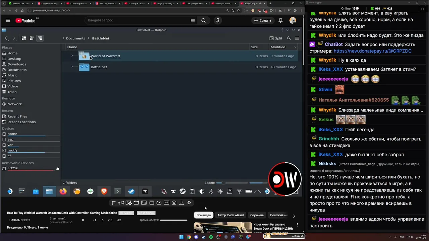429x241 pixels.
Task: Open Modified column sort dropdown arrow
Action: [295, 47]
